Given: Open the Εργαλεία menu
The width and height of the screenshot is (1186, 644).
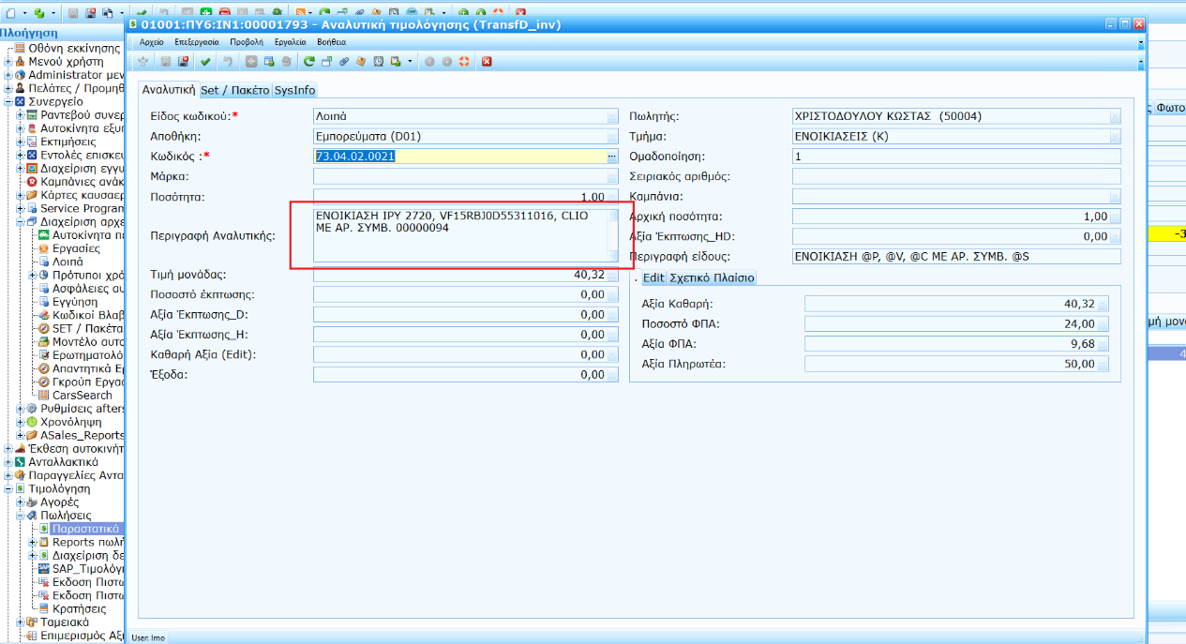Looking at the screenshot, I should pos(291,42).
